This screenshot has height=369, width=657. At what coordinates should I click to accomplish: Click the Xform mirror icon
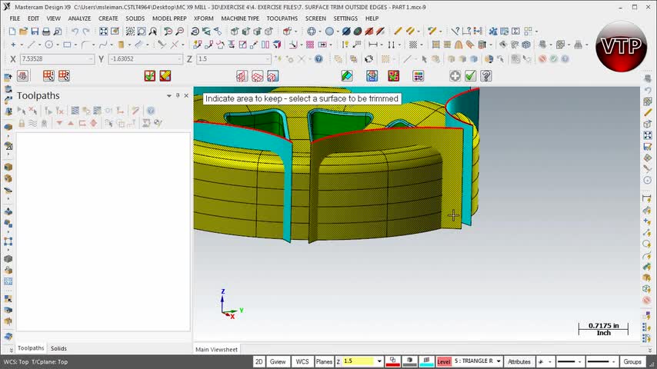point(265,45)
